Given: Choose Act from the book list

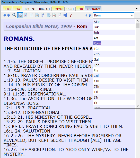Looking at the screenshot, I should coord(114,38).
